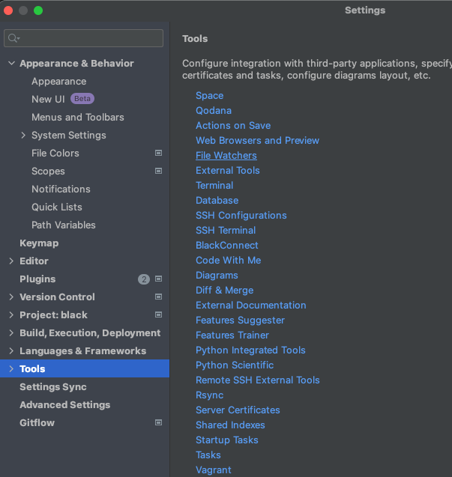The image size is (452, 477).
Task: Click project-level icon next to File Colors
Action: coord(158,153)
